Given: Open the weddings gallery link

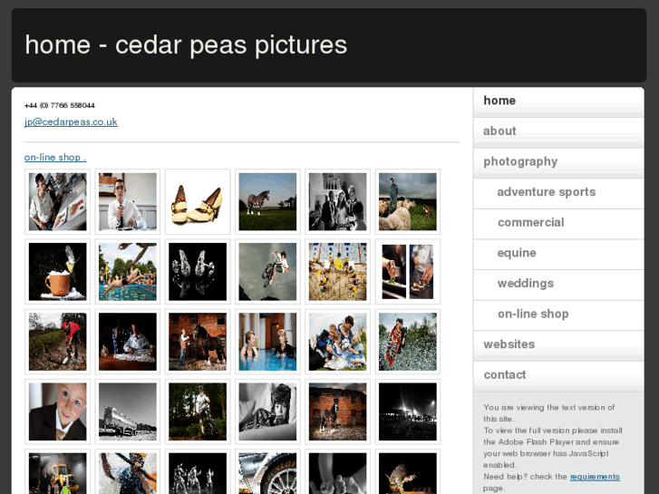Looking at the screenshot, I should click(x=525, y=284).
